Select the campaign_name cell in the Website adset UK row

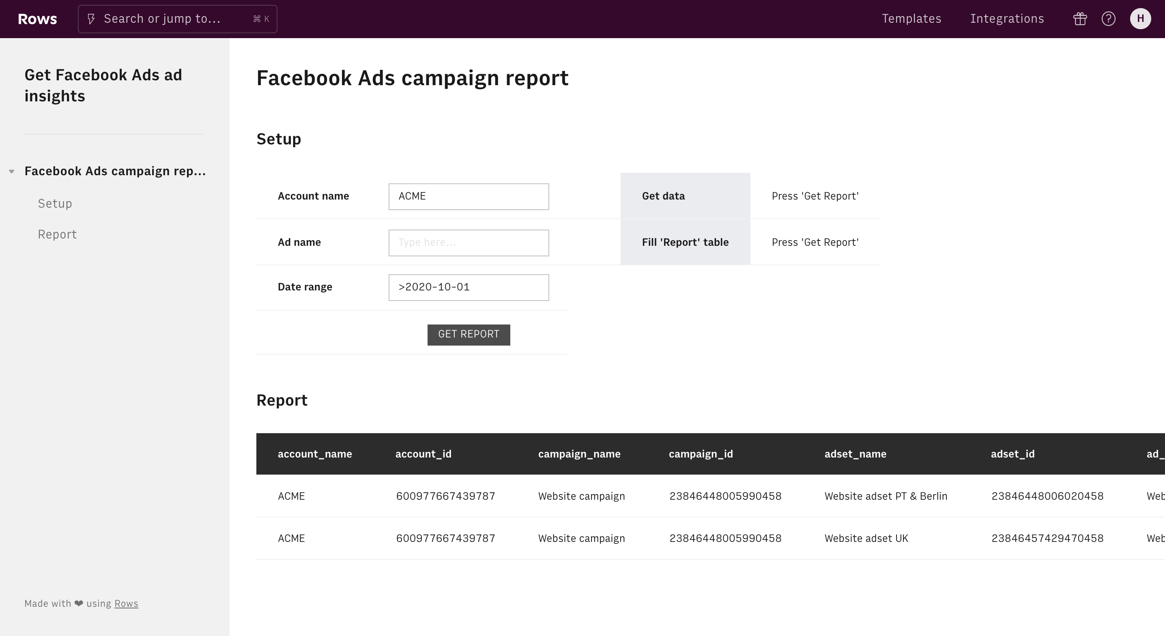point(582,538)
